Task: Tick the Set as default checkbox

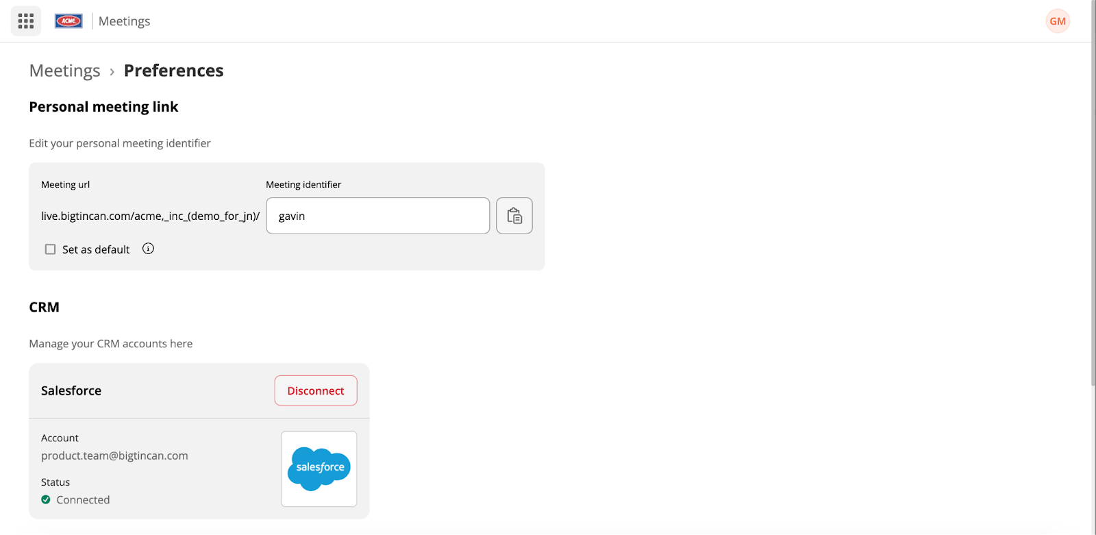Action: 50,249
